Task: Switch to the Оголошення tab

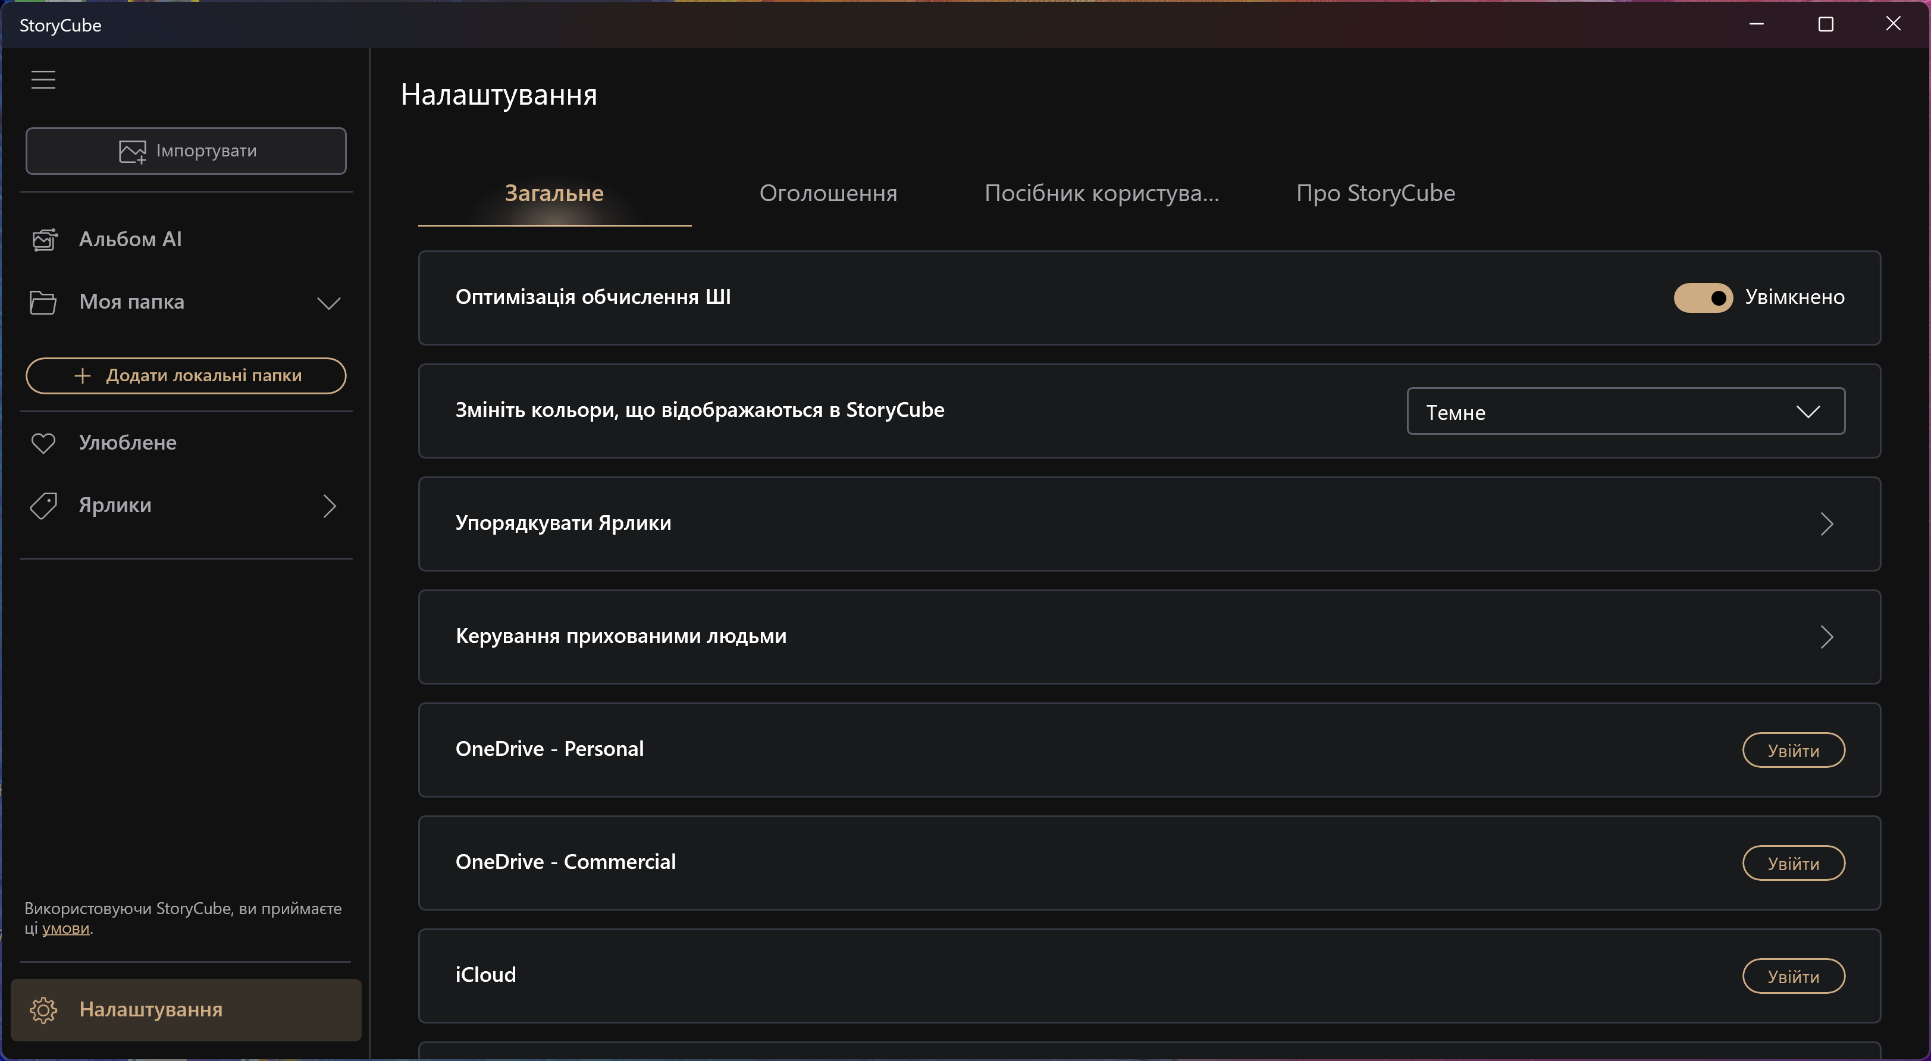Action: (x=827, y=193)
